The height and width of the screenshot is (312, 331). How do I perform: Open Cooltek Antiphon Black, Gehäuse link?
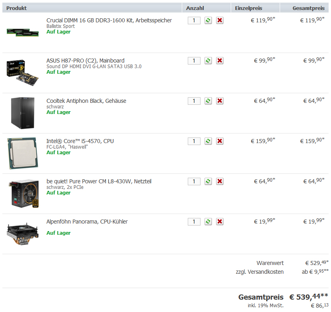click(x=86, y=101)
